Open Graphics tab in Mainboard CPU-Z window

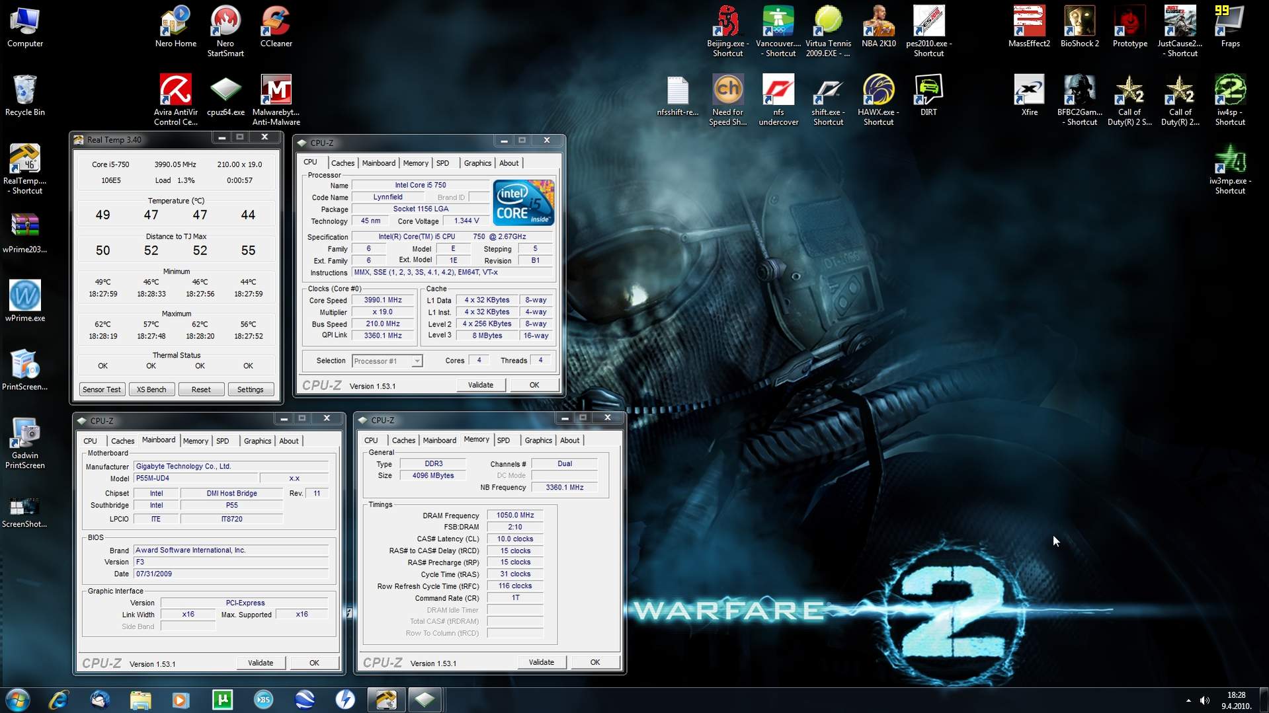pos(257,441)
